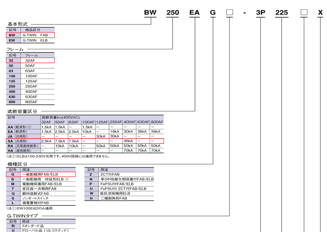Click the '225' rated current in the model number header
The width and height of the screenshot is (327, 232).
pos(282,13)
